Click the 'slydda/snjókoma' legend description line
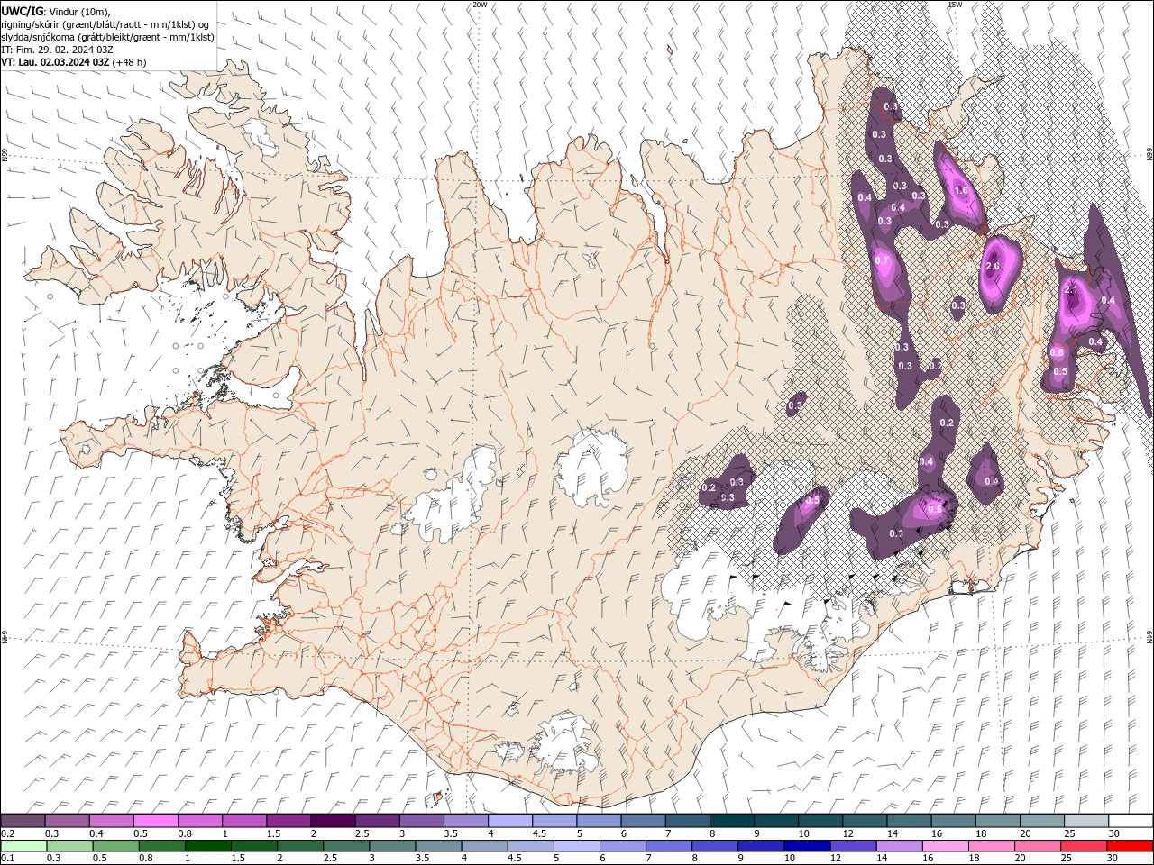 (x=107, y=37)
